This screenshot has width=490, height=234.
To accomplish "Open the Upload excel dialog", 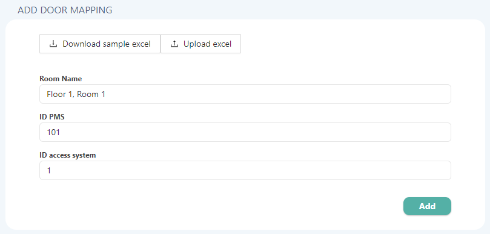I will (200, 44).
